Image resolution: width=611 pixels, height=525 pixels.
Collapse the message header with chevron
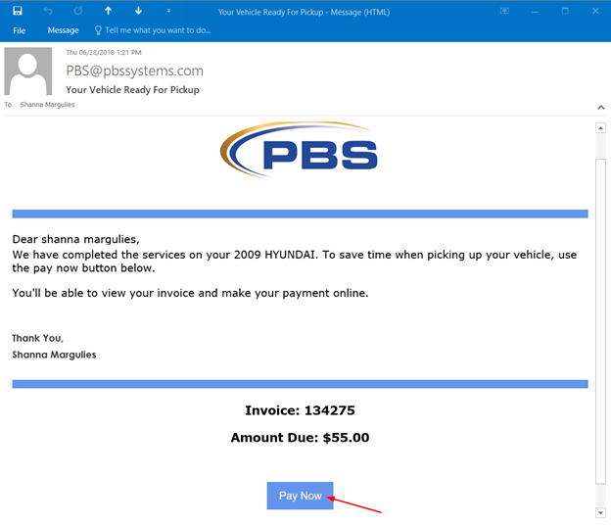coord(601,107)
